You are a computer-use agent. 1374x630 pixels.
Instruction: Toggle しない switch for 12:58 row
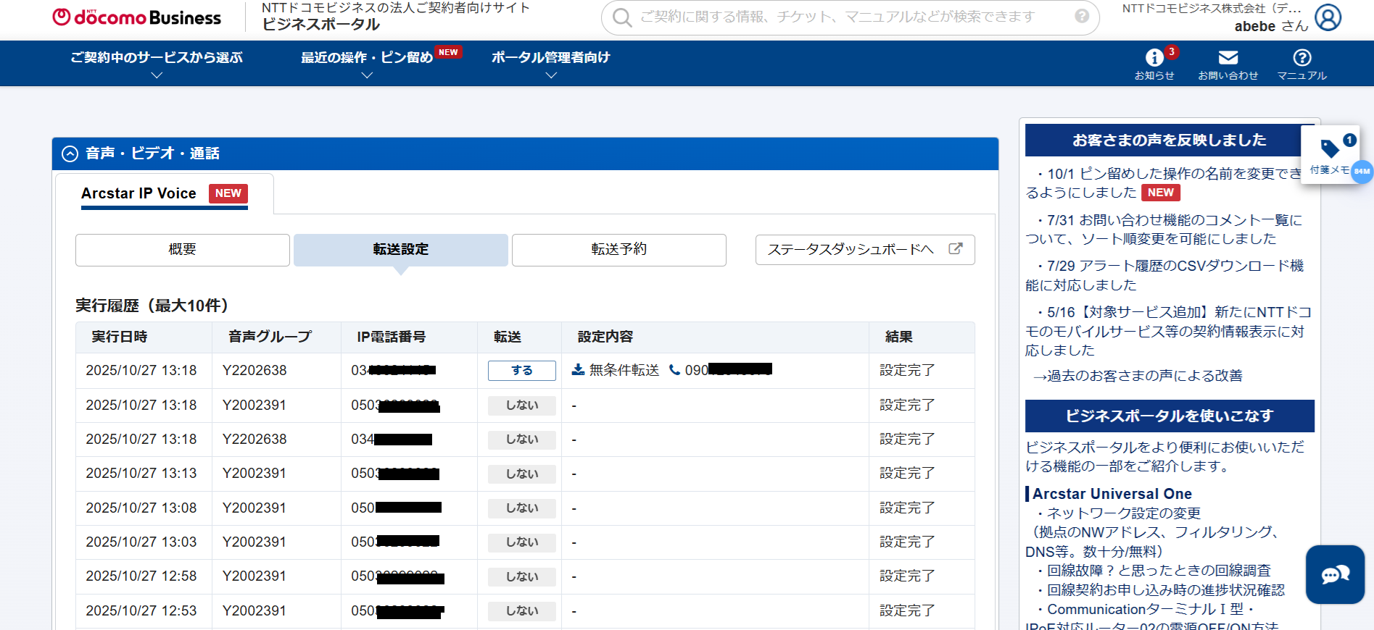coord(521,576)
